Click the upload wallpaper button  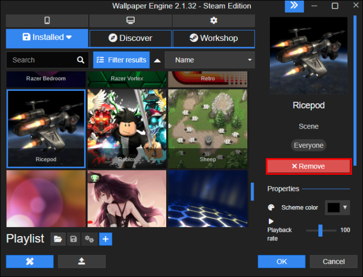coord(82,262)
